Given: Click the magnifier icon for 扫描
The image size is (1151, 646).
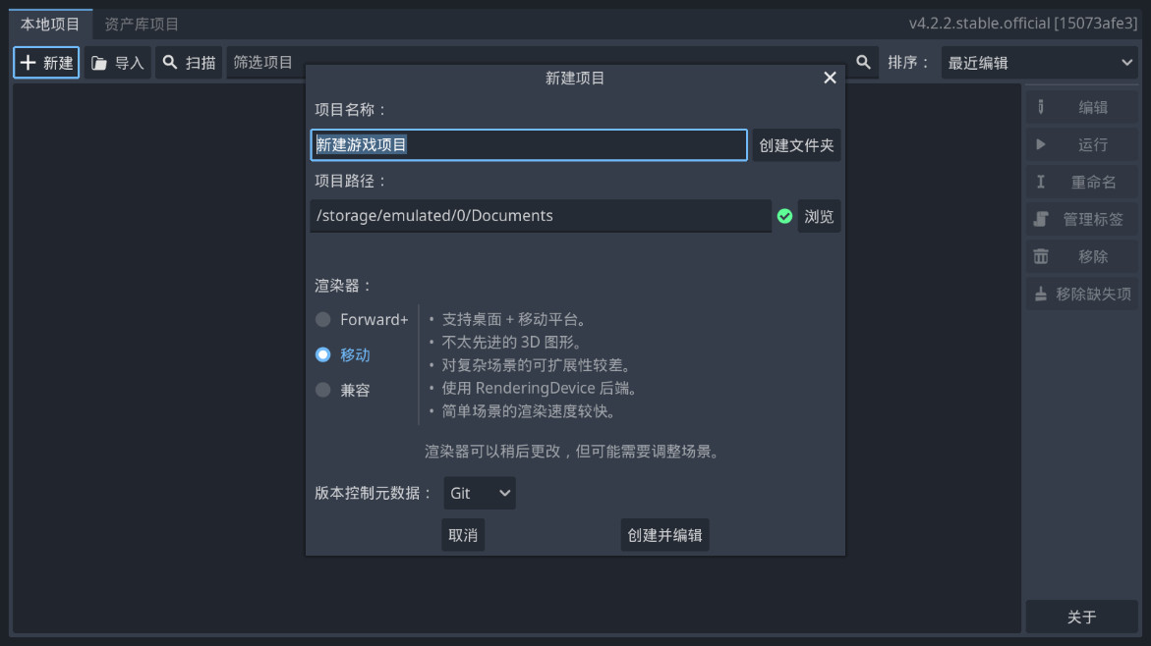Looking at the screenshot, I should [170, 62].
